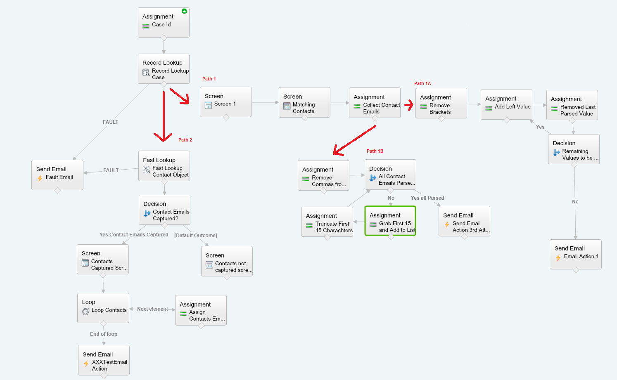This screenshot has height=380, width=617.
Task: Click the Default Outcome connector label
Action: click(x=195, y=236)
